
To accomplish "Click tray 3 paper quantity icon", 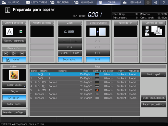I will (97, 82).
